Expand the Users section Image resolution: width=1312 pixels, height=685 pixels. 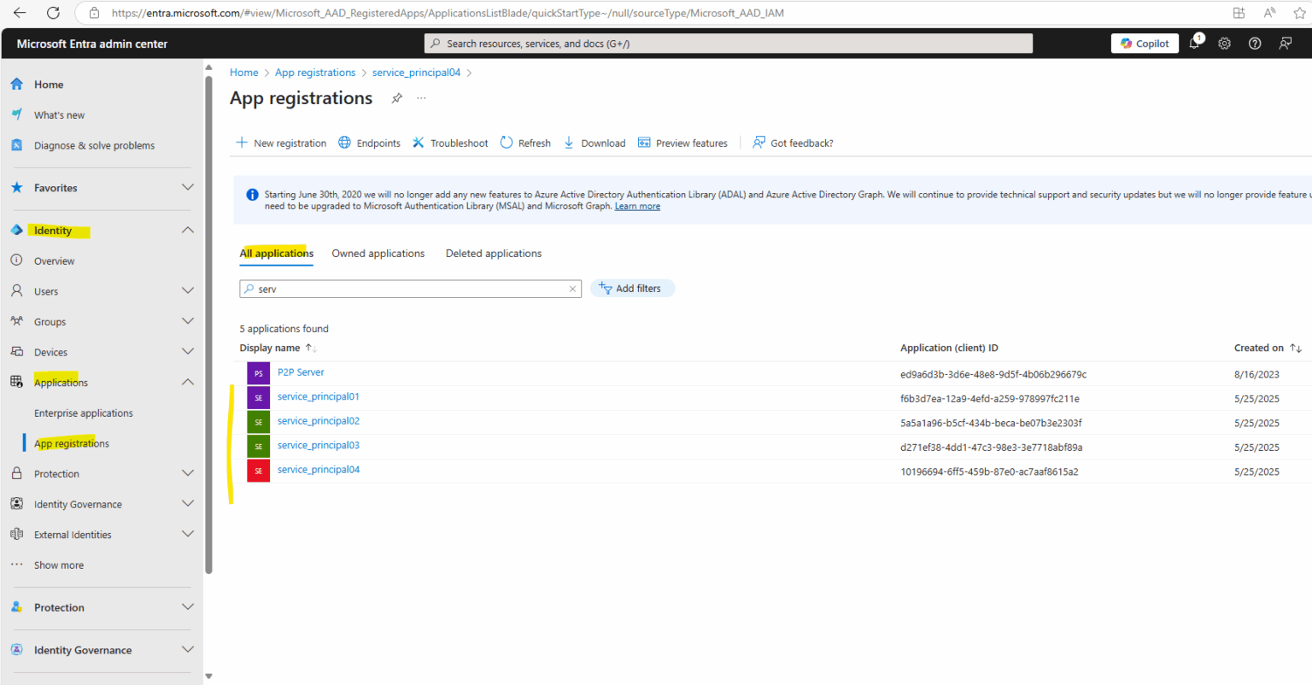click(x=187, y=290)
